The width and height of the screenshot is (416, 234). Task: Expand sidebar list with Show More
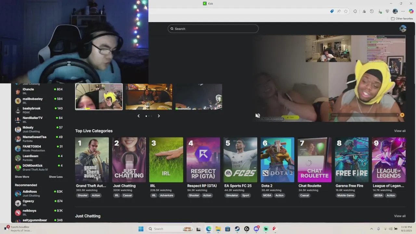click(22, 177)
